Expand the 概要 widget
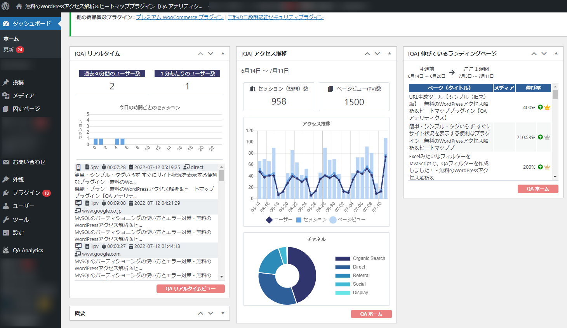This screenshot has height=328, width=567. click(x=223, y=313)
